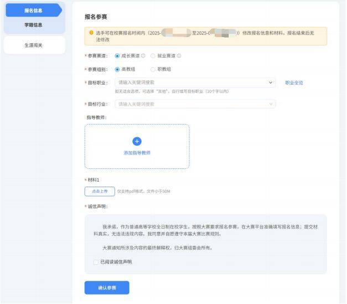The height and width of the screenshot is (304, 347).
Task: Click the 添加指导教师 text label
Action: [x=137, y=152]
